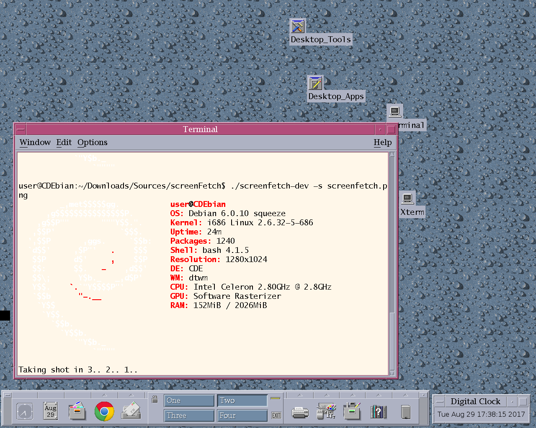Click the 'OS: Debian 6.0.10 squeeze' line
The height and width of the screenshot is (428, 536).
(x=228, y=214)
